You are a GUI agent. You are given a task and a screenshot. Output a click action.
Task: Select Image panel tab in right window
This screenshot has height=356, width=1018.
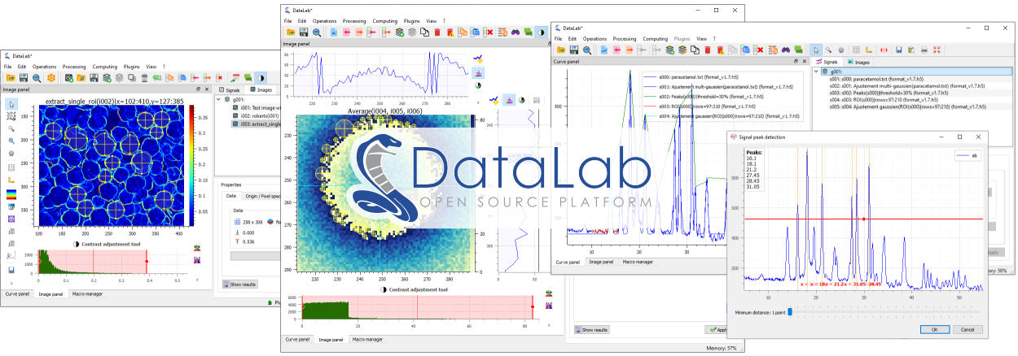pyautogui.click(x=600, y=262)
